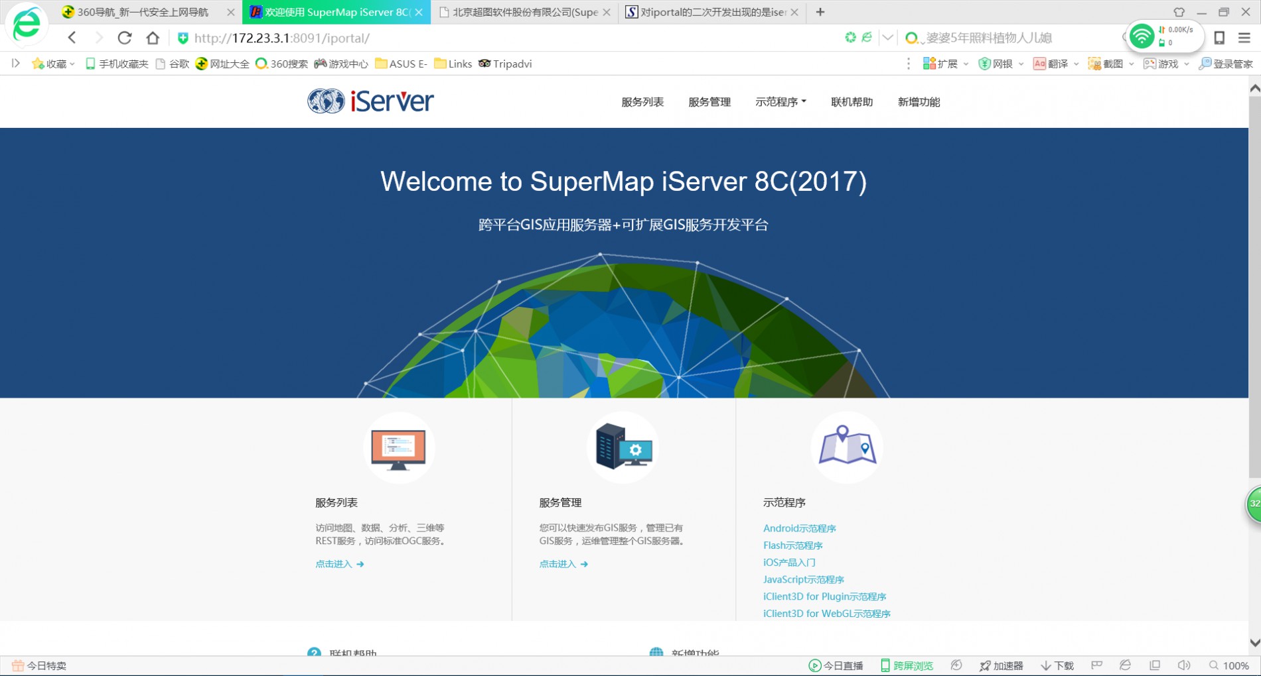Open 服务列表 in the top navigation
The width and height of the screenshot is (1261, 676).
pyautogui.click(x=642, y=101)
